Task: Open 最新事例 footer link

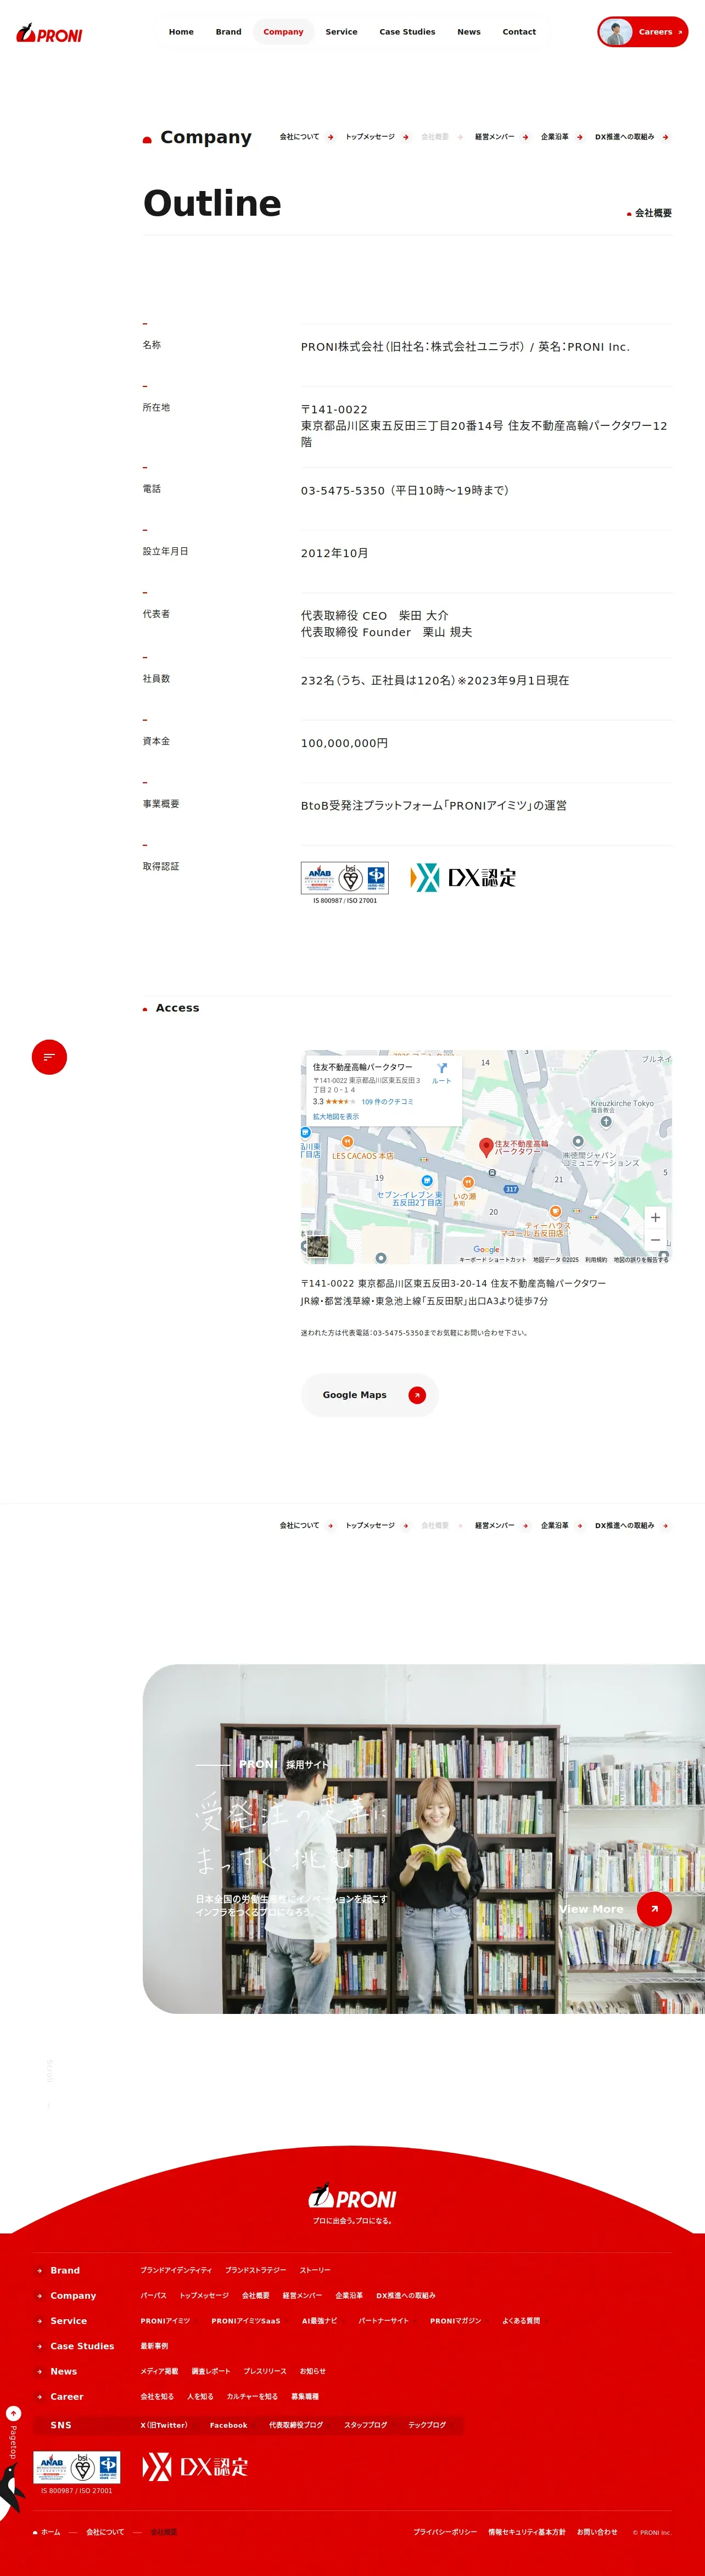Action: point(154,2346)
